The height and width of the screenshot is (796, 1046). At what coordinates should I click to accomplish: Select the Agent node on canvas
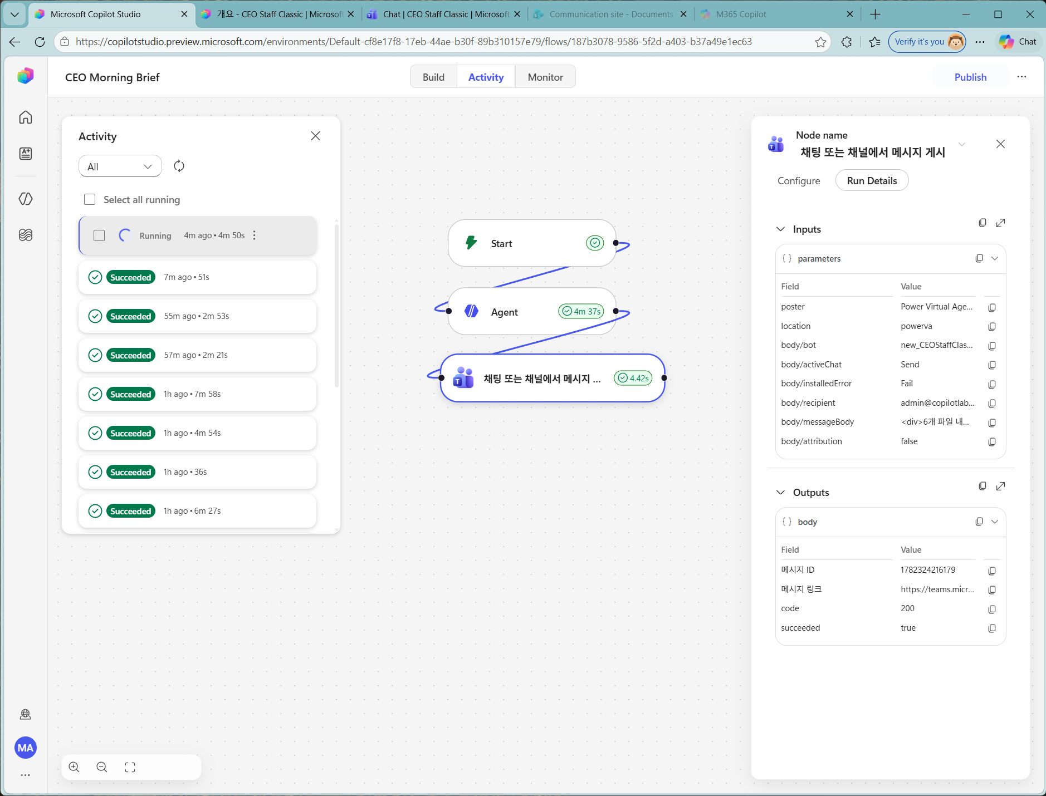pyautogui.click(x=532, y=312)
